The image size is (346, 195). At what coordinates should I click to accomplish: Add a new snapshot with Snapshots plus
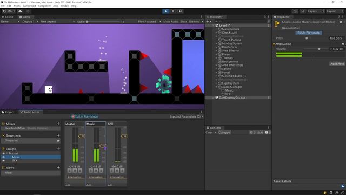pyautogui.click(x=58, y=135)
